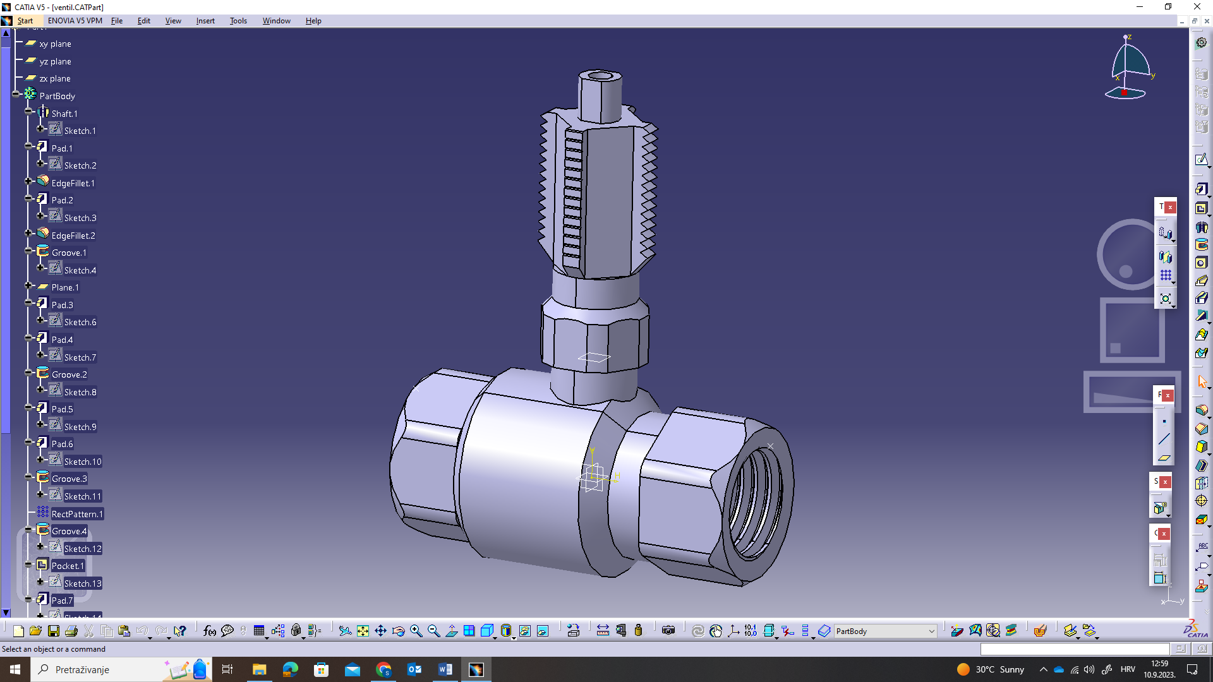The width and height of the screenshot is (1213, 682).
Task: Toggle the Multi-View quad window icon
Action: point(469,631)
